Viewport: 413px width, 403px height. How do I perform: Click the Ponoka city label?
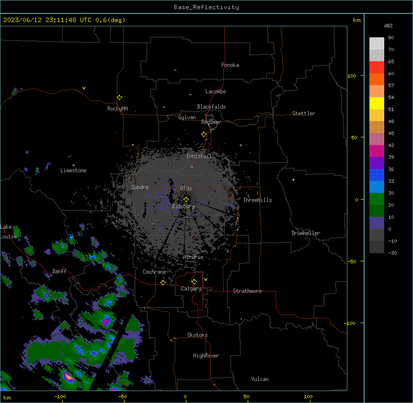coord(230,65)
